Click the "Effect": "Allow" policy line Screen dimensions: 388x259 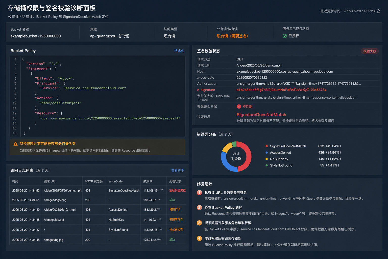pyautogui.click(x=55, y=78)
